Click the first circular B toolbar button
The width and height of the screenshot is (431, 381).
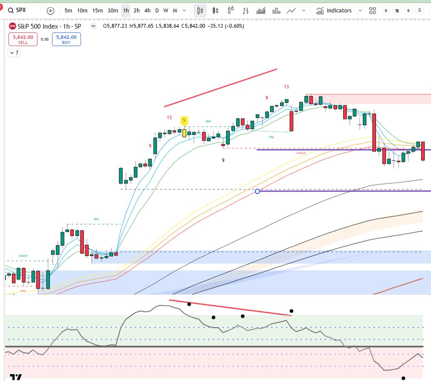(x=386, y=11)
